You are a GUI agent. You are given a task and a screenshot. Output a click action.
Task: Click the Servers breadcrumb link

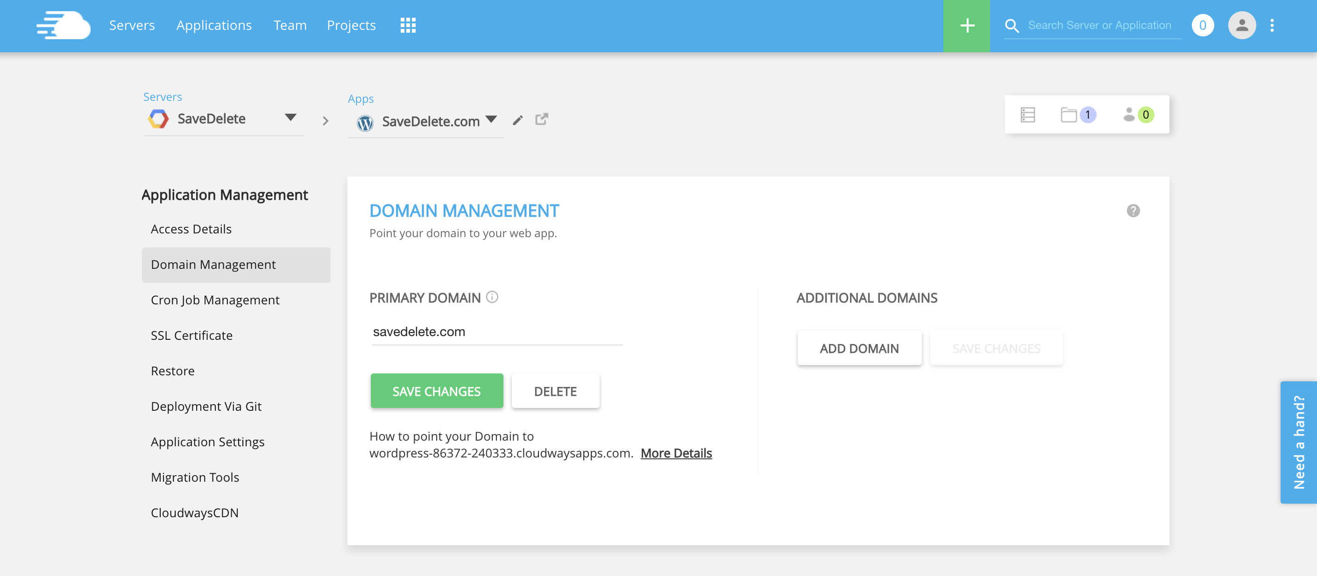pos(162,97)
